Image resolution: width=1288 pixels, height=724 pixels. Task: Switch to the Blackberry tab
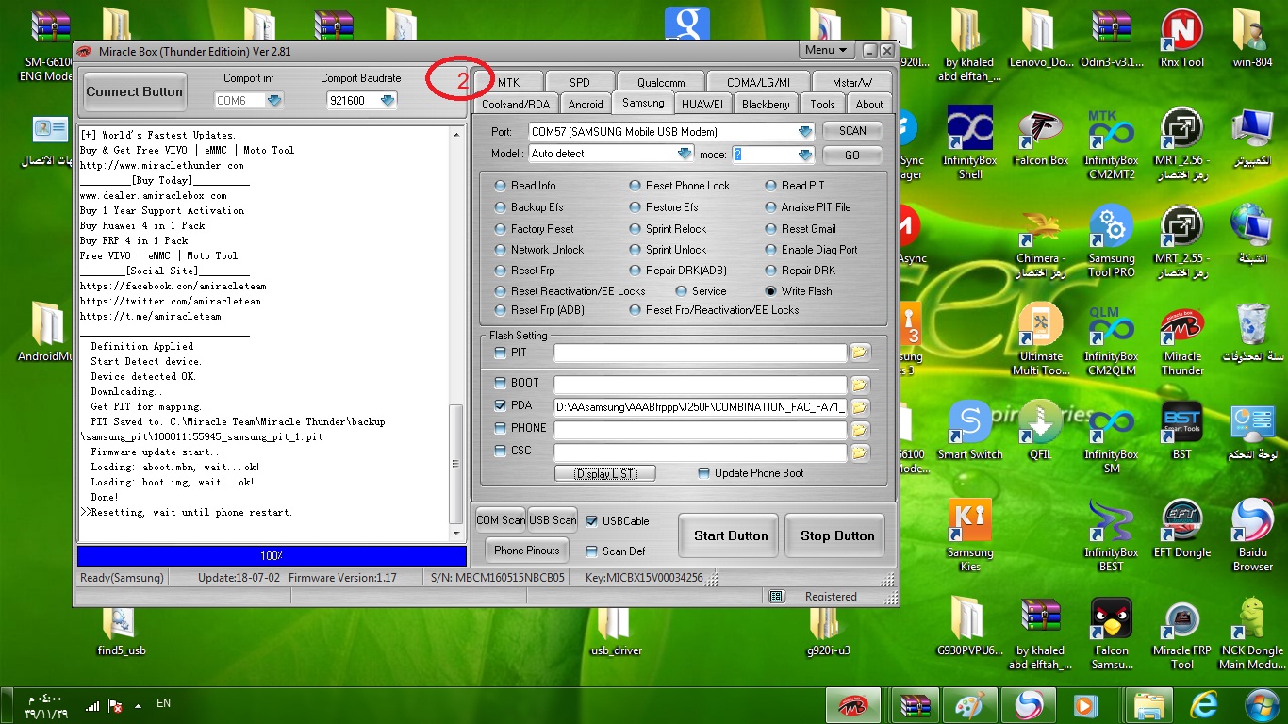(766, 104)
